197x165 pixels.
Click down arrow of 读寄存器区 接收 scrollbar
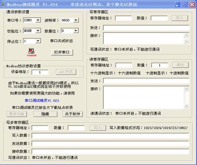pyautogui.click(x=186, y=106)
